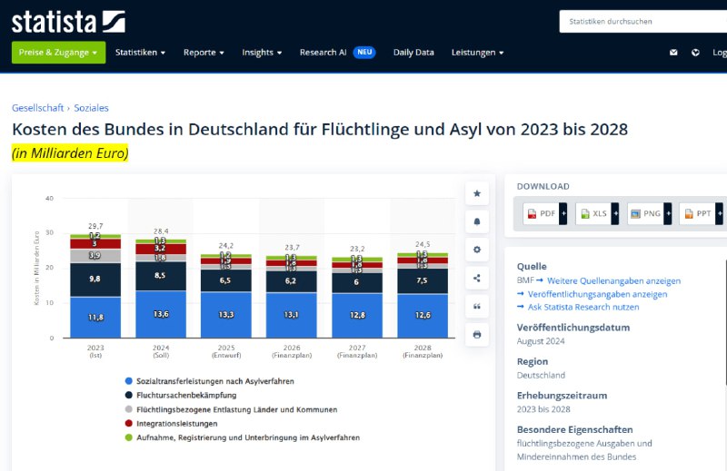Screen dimensions: 727x471
Task: Expand the Leistungen dropdown menu
Action: pyautogui.click(x=477, y=53)
